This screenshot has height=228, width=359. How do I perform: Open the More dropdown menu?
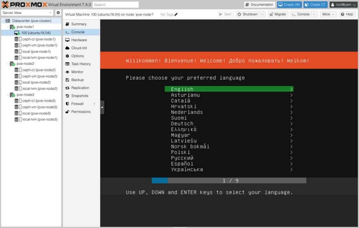tap(328, 14)
